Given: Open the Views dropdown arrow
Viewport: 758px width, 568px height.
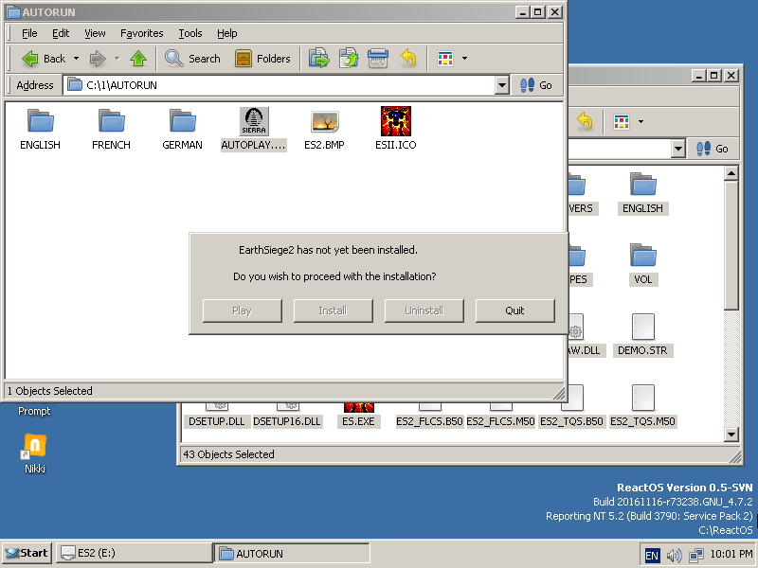Looking at the screenshot, I should click(464, 59).
